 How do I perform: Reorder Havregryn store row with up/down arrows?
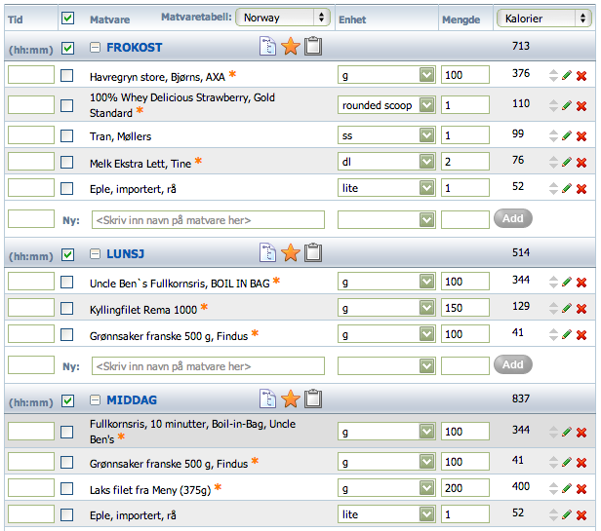point(553,75)
